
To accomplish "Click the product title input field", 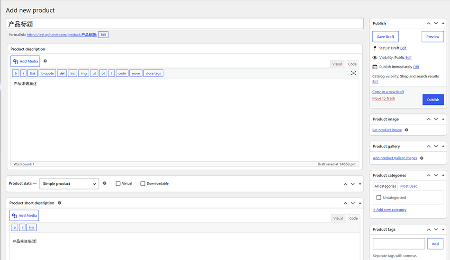I will point(185,24).
